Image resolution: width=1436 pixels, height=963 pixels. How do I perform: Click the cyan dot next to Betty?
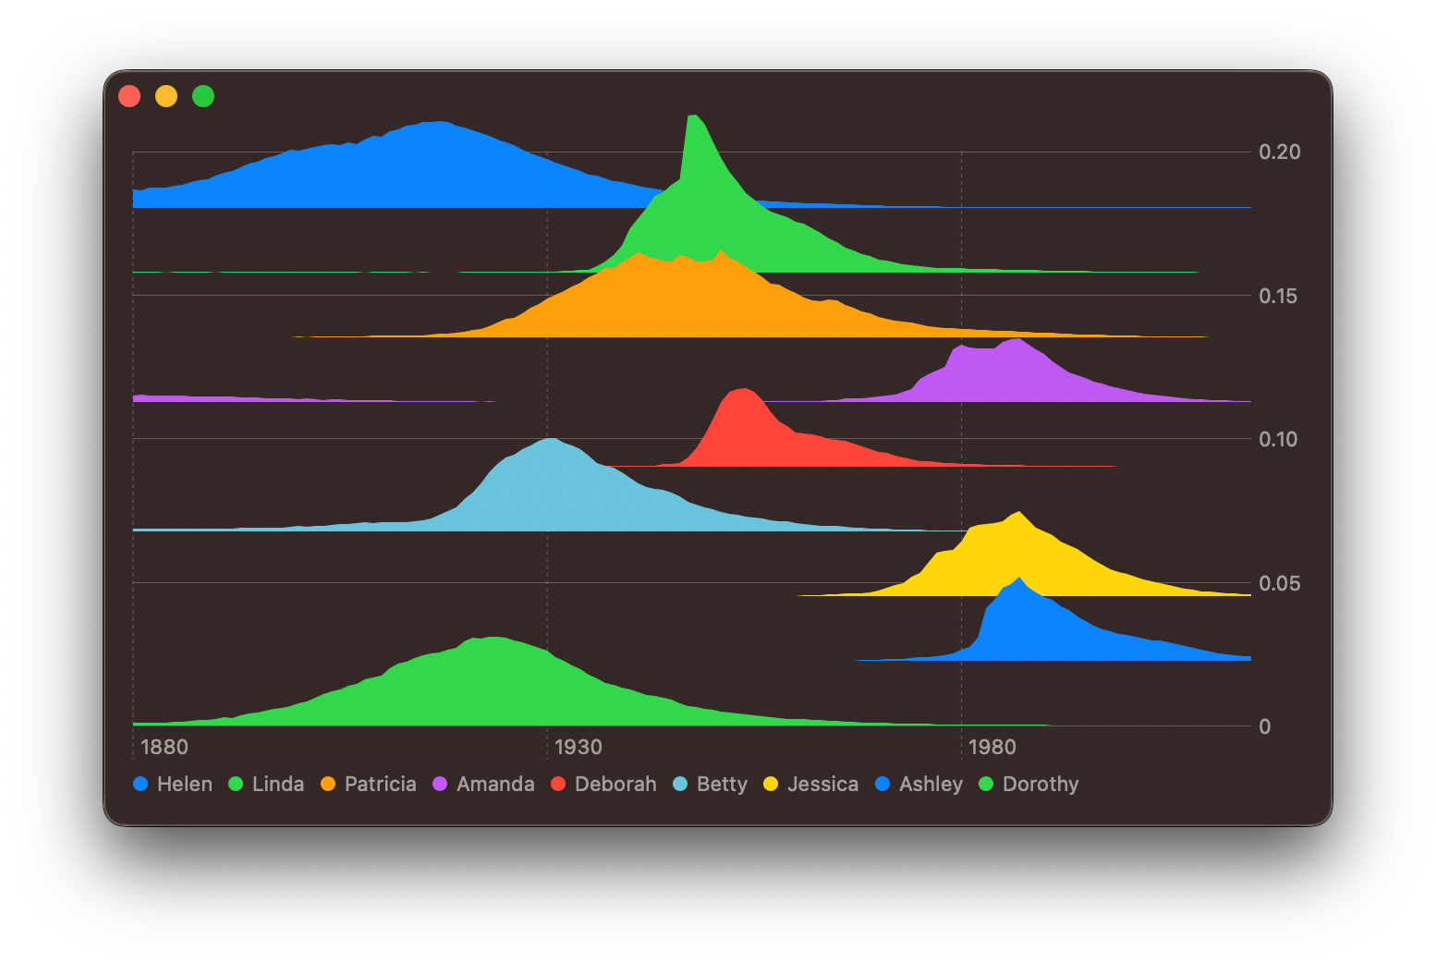coord(681,784)
